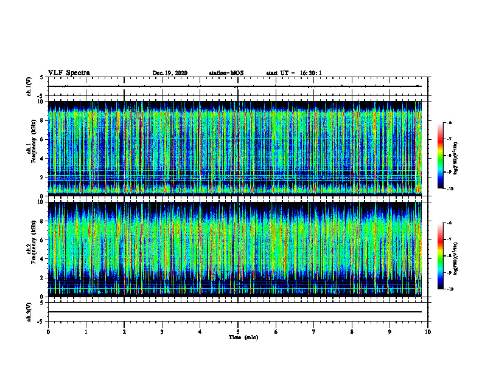
Task: Click the "4" kHz tick on ch.1 frequency axis
Action: (x=43, y=159)
